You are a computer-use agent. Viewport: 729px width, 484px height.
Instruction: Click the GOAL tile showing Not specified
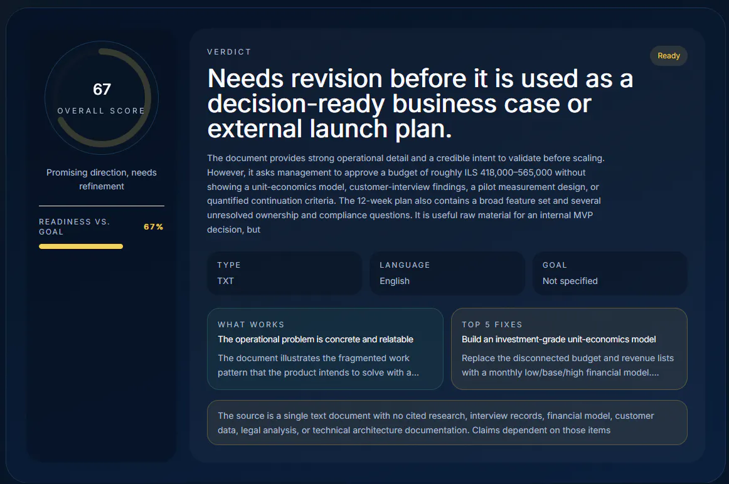[x=610, y=273]
